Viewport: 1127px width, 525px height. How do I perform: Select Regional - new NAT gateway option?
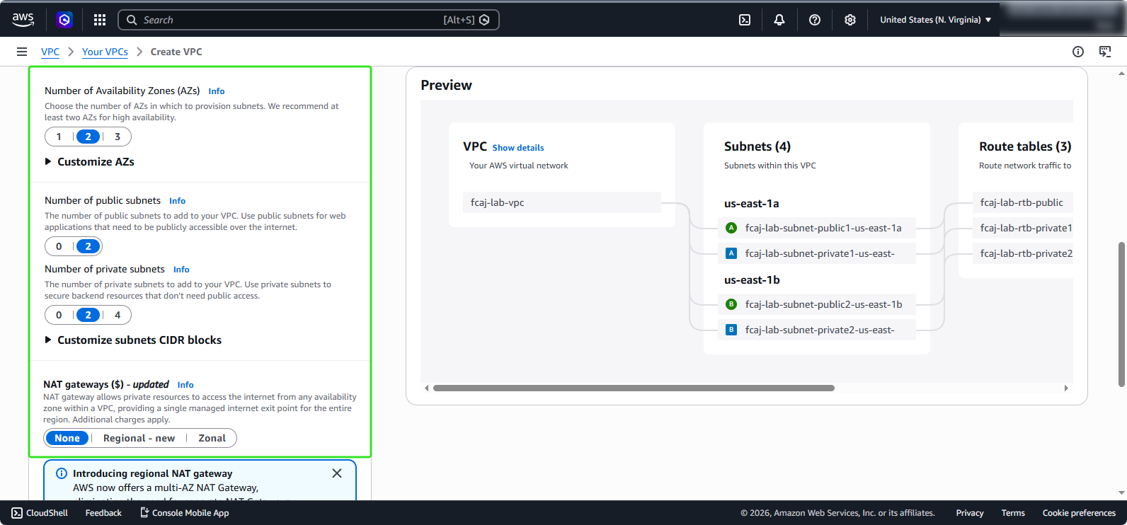tap(139, 438)
